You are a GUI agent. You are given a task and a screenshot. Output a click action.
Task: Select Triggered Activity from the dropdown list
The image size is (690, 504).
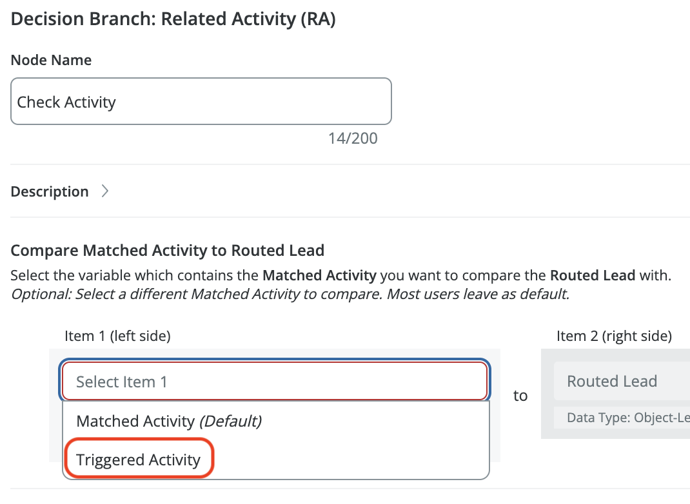point(138,460)
